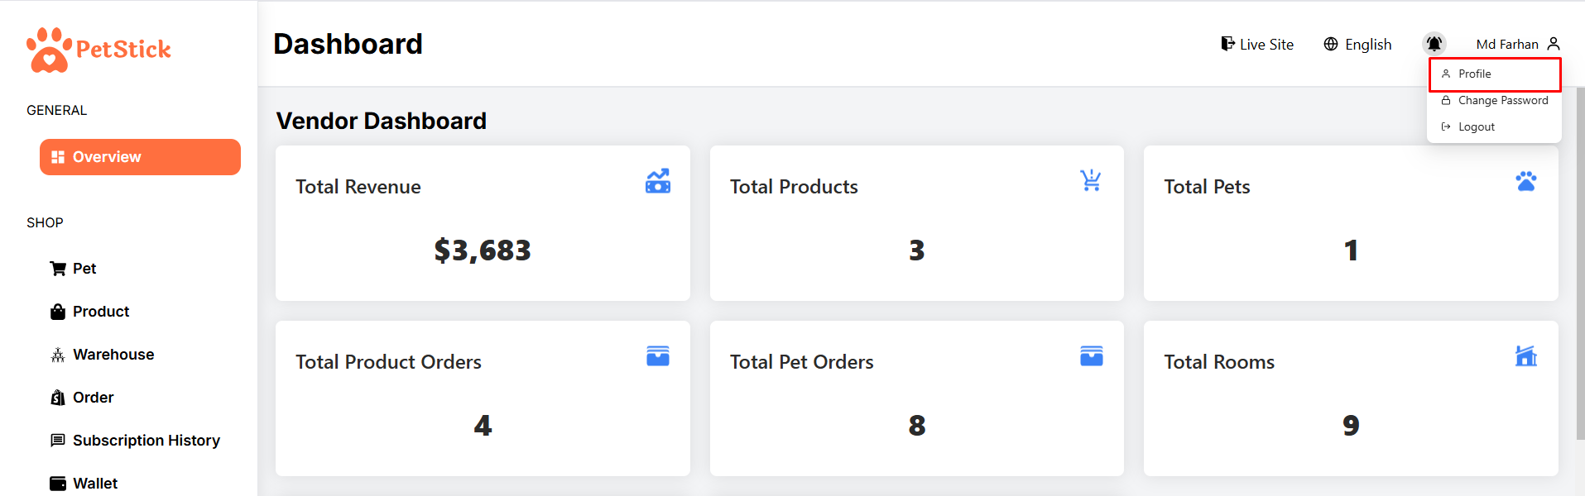This screenshot has height=496, width=1585.
Task: Log out via the Logout option
Action: [x=1476, y=127]
